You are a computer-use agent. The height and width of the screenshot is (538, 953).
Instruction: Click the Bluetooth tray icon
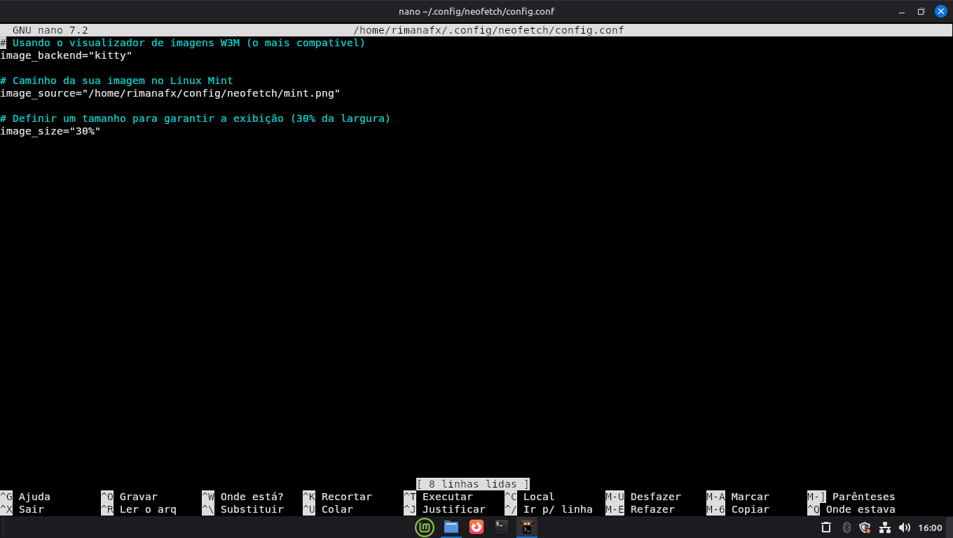click(846, 527)
